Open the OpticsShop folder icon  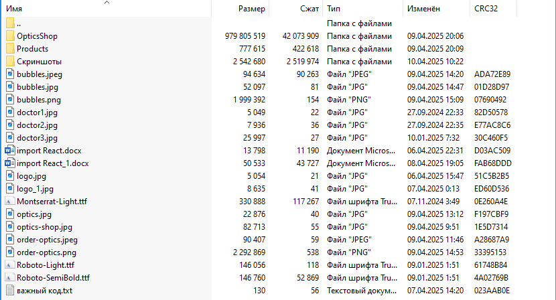click(x=9, y=36)
